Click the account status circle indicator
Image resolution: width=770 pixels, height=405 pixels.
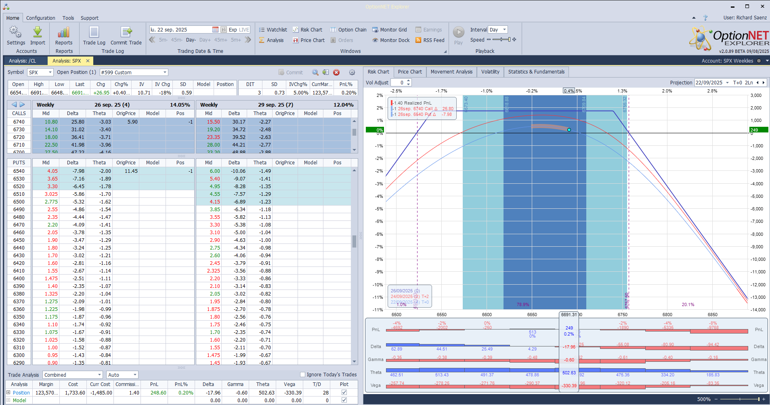[759, 61]
